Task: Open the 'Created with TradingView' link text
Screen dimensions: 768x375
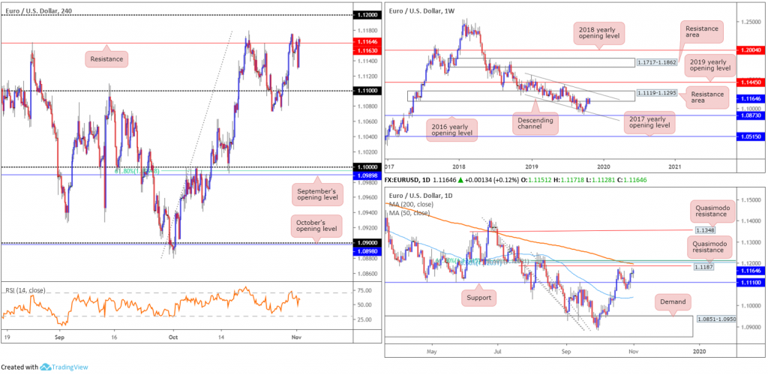Action: point(44,367)
